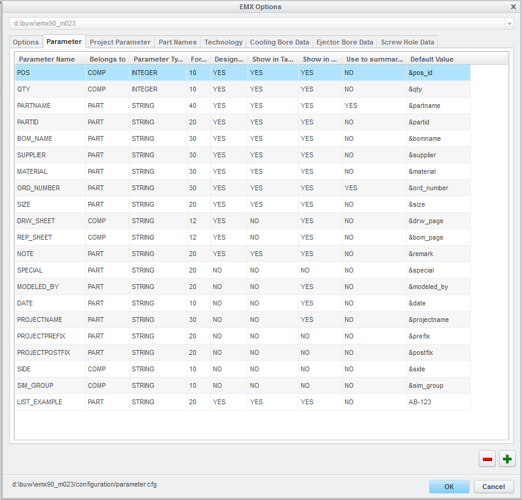Select the MATERIAL parameter name cell
Screen dimensions: 522x500
pyautogui.click(x=50, y=171)
